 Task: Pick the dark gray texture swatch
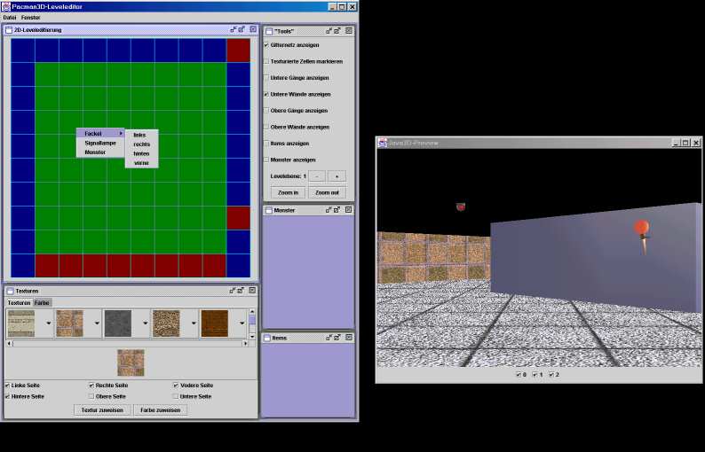pyautogui.click(x=117, y=323)
